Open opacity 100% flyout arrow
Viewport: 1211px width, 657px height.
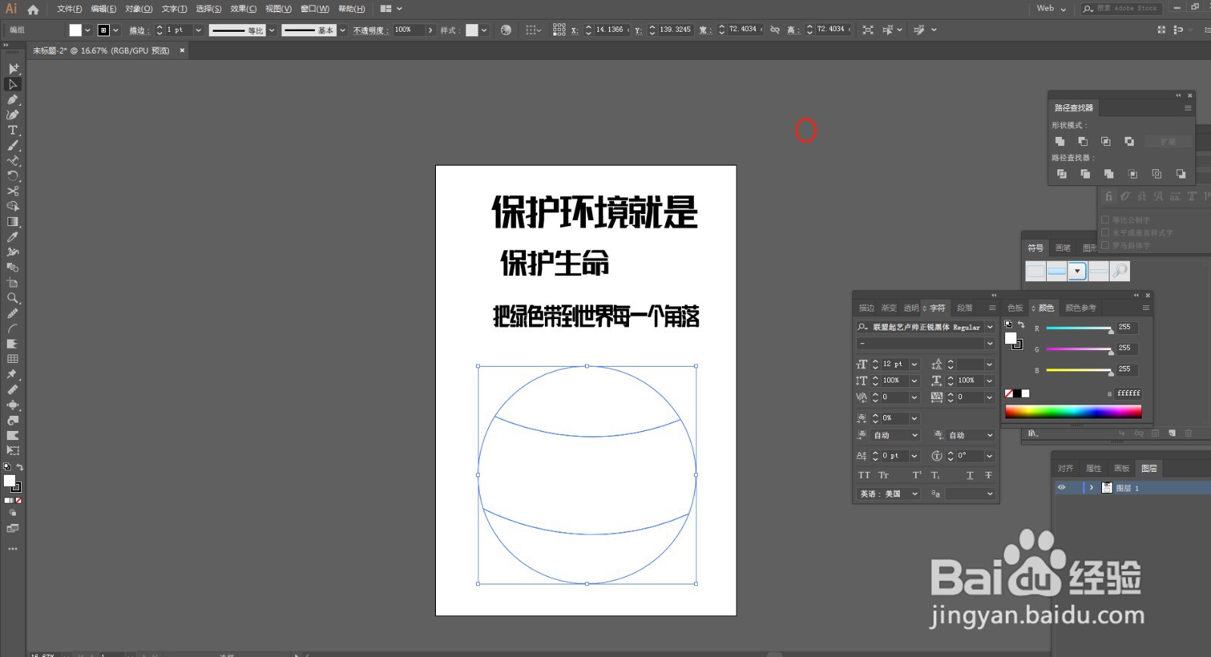pos(431,30)
